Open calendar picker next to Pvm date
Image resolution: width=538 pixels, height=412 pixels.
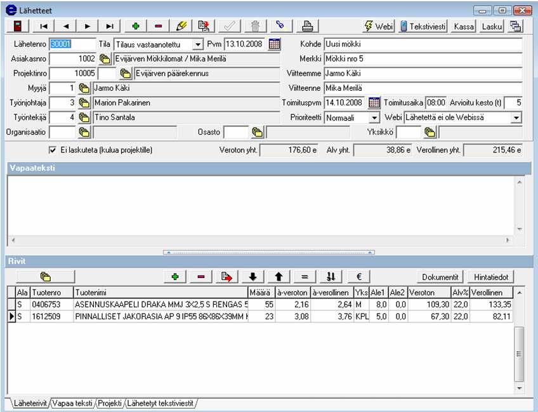274,44
